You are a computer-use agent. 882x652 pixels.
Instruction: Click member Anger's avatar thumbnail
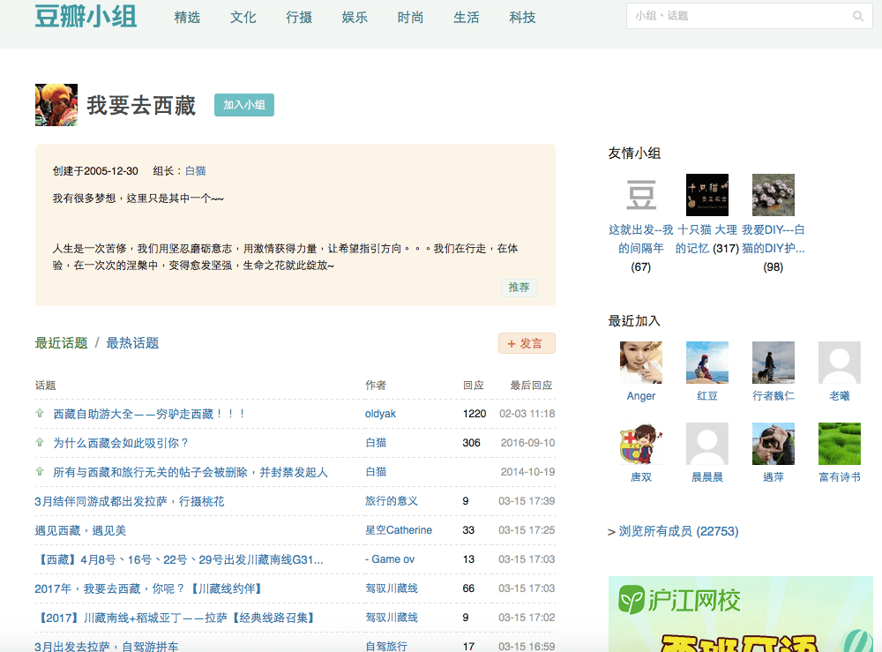tap(639, 362)
